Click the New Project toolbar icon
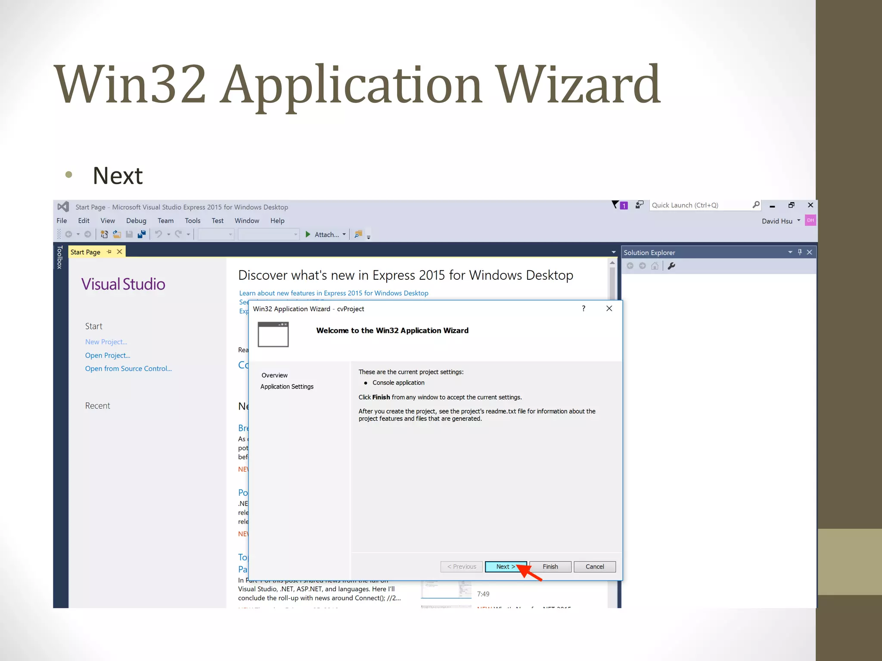The height and width of the screenshot is (661, 882). tap(104, 234)
